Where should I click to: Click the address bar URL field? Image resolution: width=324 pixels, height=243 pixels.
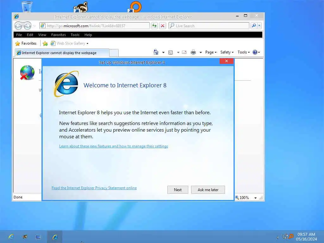pyautogui.click(x=94, y=26)
